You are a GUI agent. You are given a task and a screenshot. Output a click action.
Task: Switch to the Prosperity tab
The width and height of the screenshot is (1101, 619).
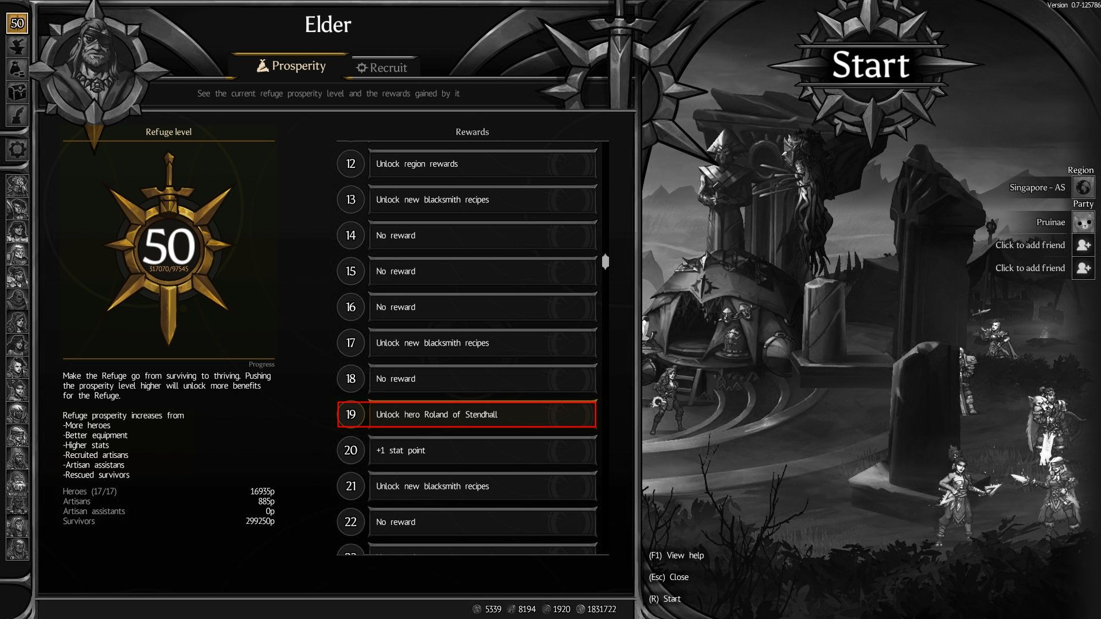(x=291, y=66)
